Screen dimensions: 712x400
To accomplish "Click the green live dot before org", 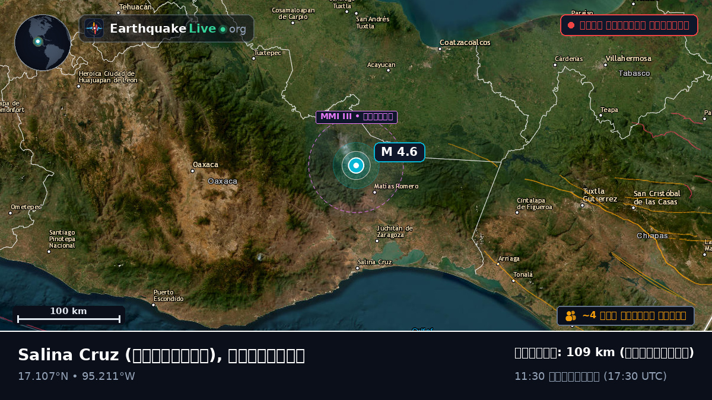I will [x=223, y=29].
